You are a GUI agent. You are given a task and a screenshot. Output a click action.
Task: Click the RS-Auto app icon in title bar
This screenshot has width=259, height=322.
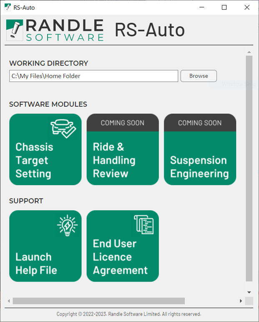[7, 8]
